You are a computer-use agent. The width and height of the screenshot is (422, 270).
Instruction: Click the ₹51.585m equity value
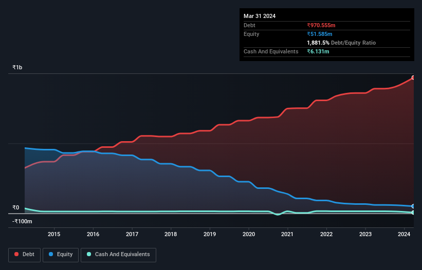(320, 34)
